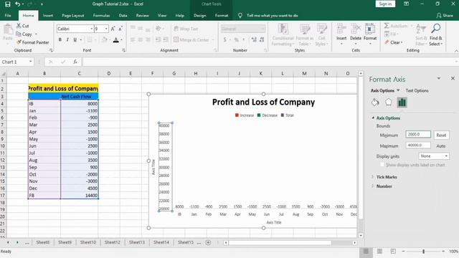Adjust the zoom slider handle

tap(423, 252)
